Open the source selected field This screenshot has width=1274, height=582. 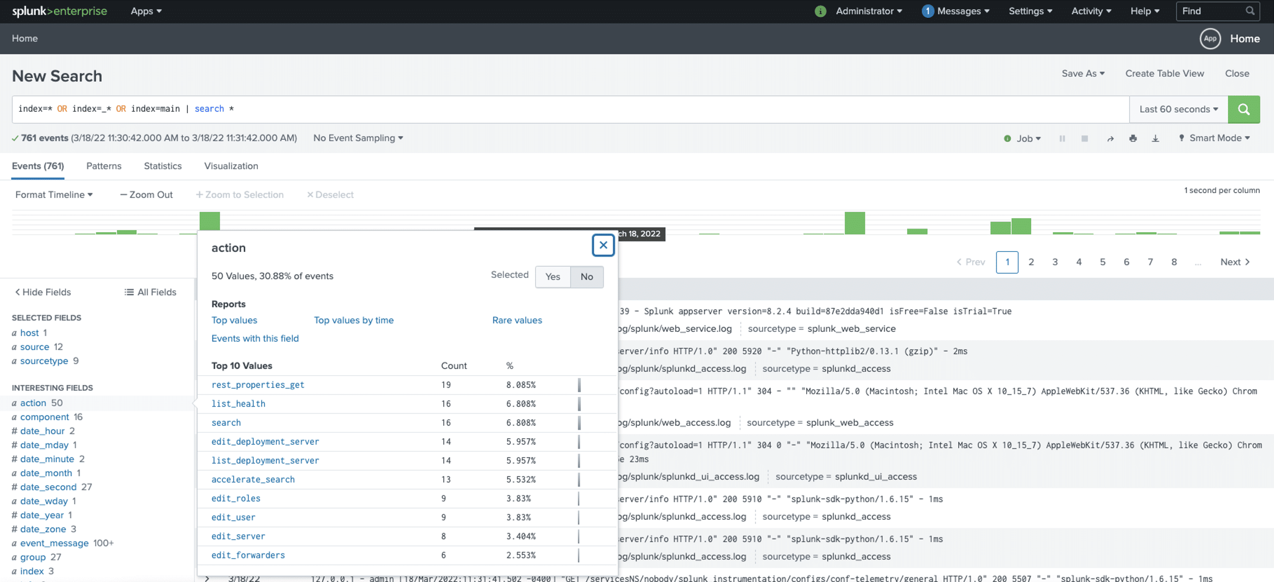[x=35, y=347]
